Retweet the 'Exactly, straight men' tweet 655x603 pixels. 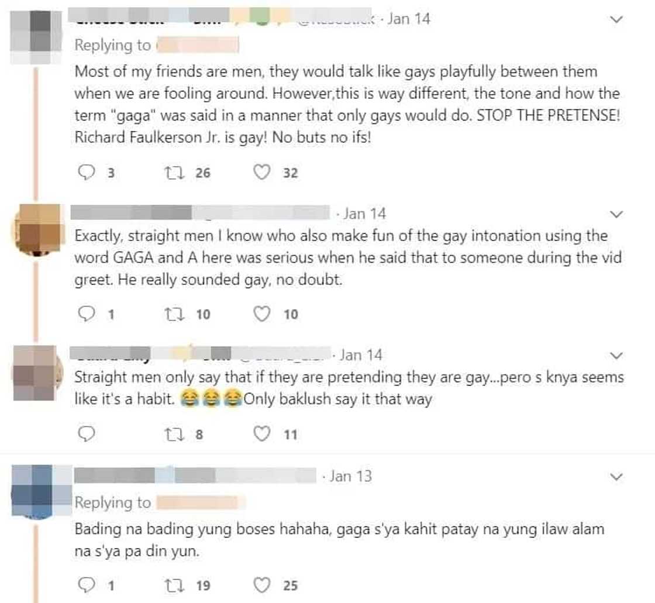[174, 314]
